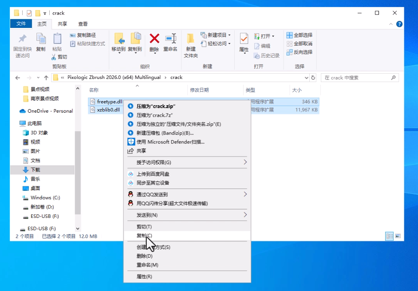Image resolution: width=418 pixels, height=291 pixels.
Task: Choose Upload to Baidu Netdisk (上传到百度网盘)
Action: tap(187, 174)
